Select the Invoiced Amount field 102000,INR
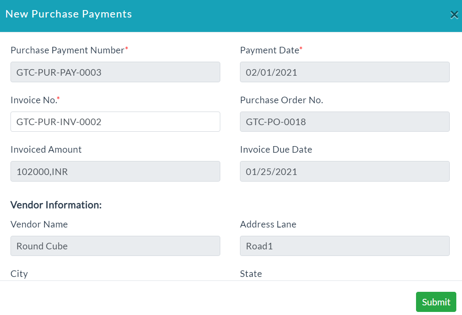Screen dimensions: 462x315 (115, 171)
